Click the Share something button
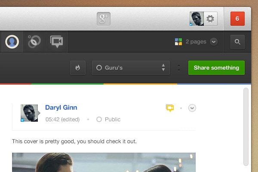The height and width of the screenshot is (172, 258). [x=216, y=68]
